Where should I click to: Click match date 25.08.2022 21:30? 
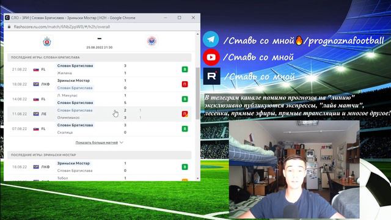coord(99,48)
